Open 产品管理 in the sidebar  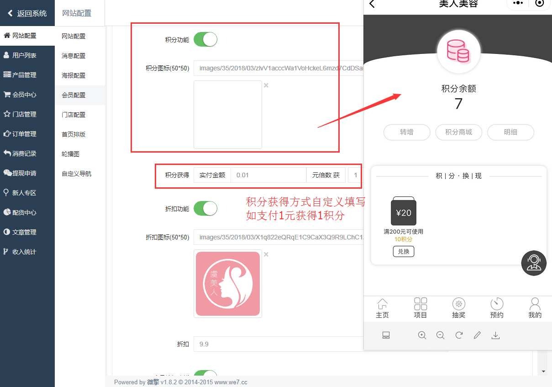pyautogui.click(x=27, y=75)
